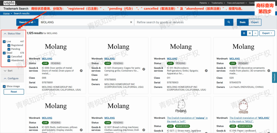The image size is (277, 133).
Task: Open MOLANG wordmark link for serial 97849379
Action: [235, 59]
